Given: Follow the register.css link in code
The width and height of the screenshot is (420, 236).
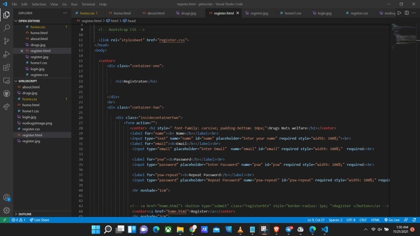Looking at the screenshot, I should tap(172, 40).
